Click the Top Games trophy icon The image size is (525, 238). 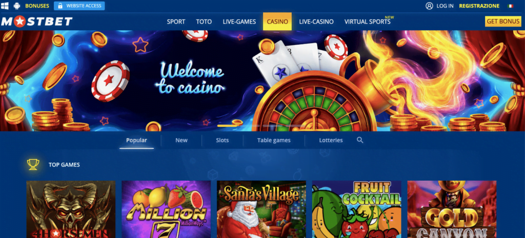pyautogui.click(x=33, y=164)
